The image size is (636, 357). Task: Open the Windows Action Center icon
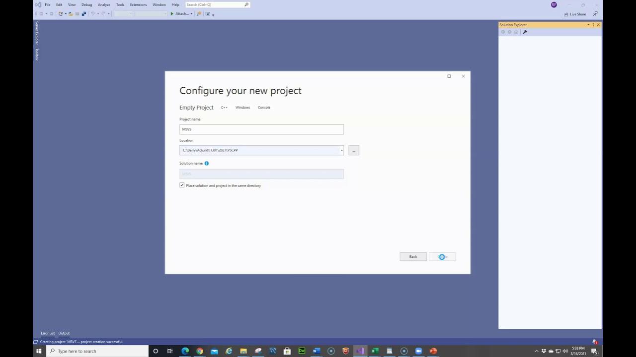594,351
